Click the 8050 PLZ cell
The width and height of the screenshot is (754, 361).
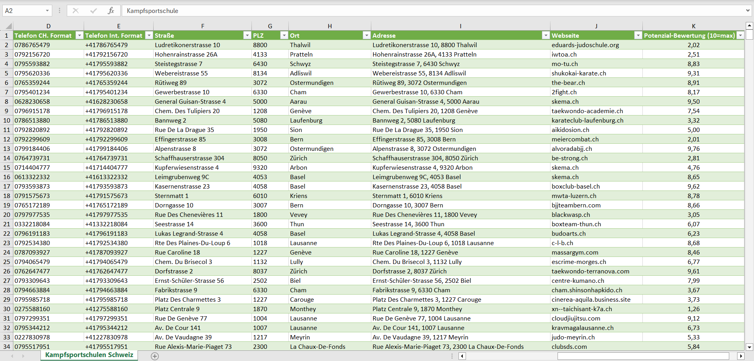pos(270,158)
